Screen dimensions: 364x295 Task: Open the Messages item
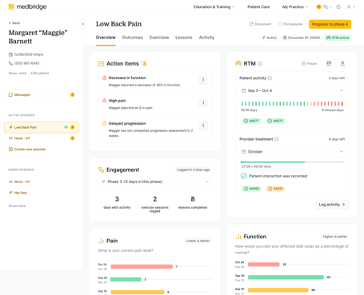click(x=42, y=94)
